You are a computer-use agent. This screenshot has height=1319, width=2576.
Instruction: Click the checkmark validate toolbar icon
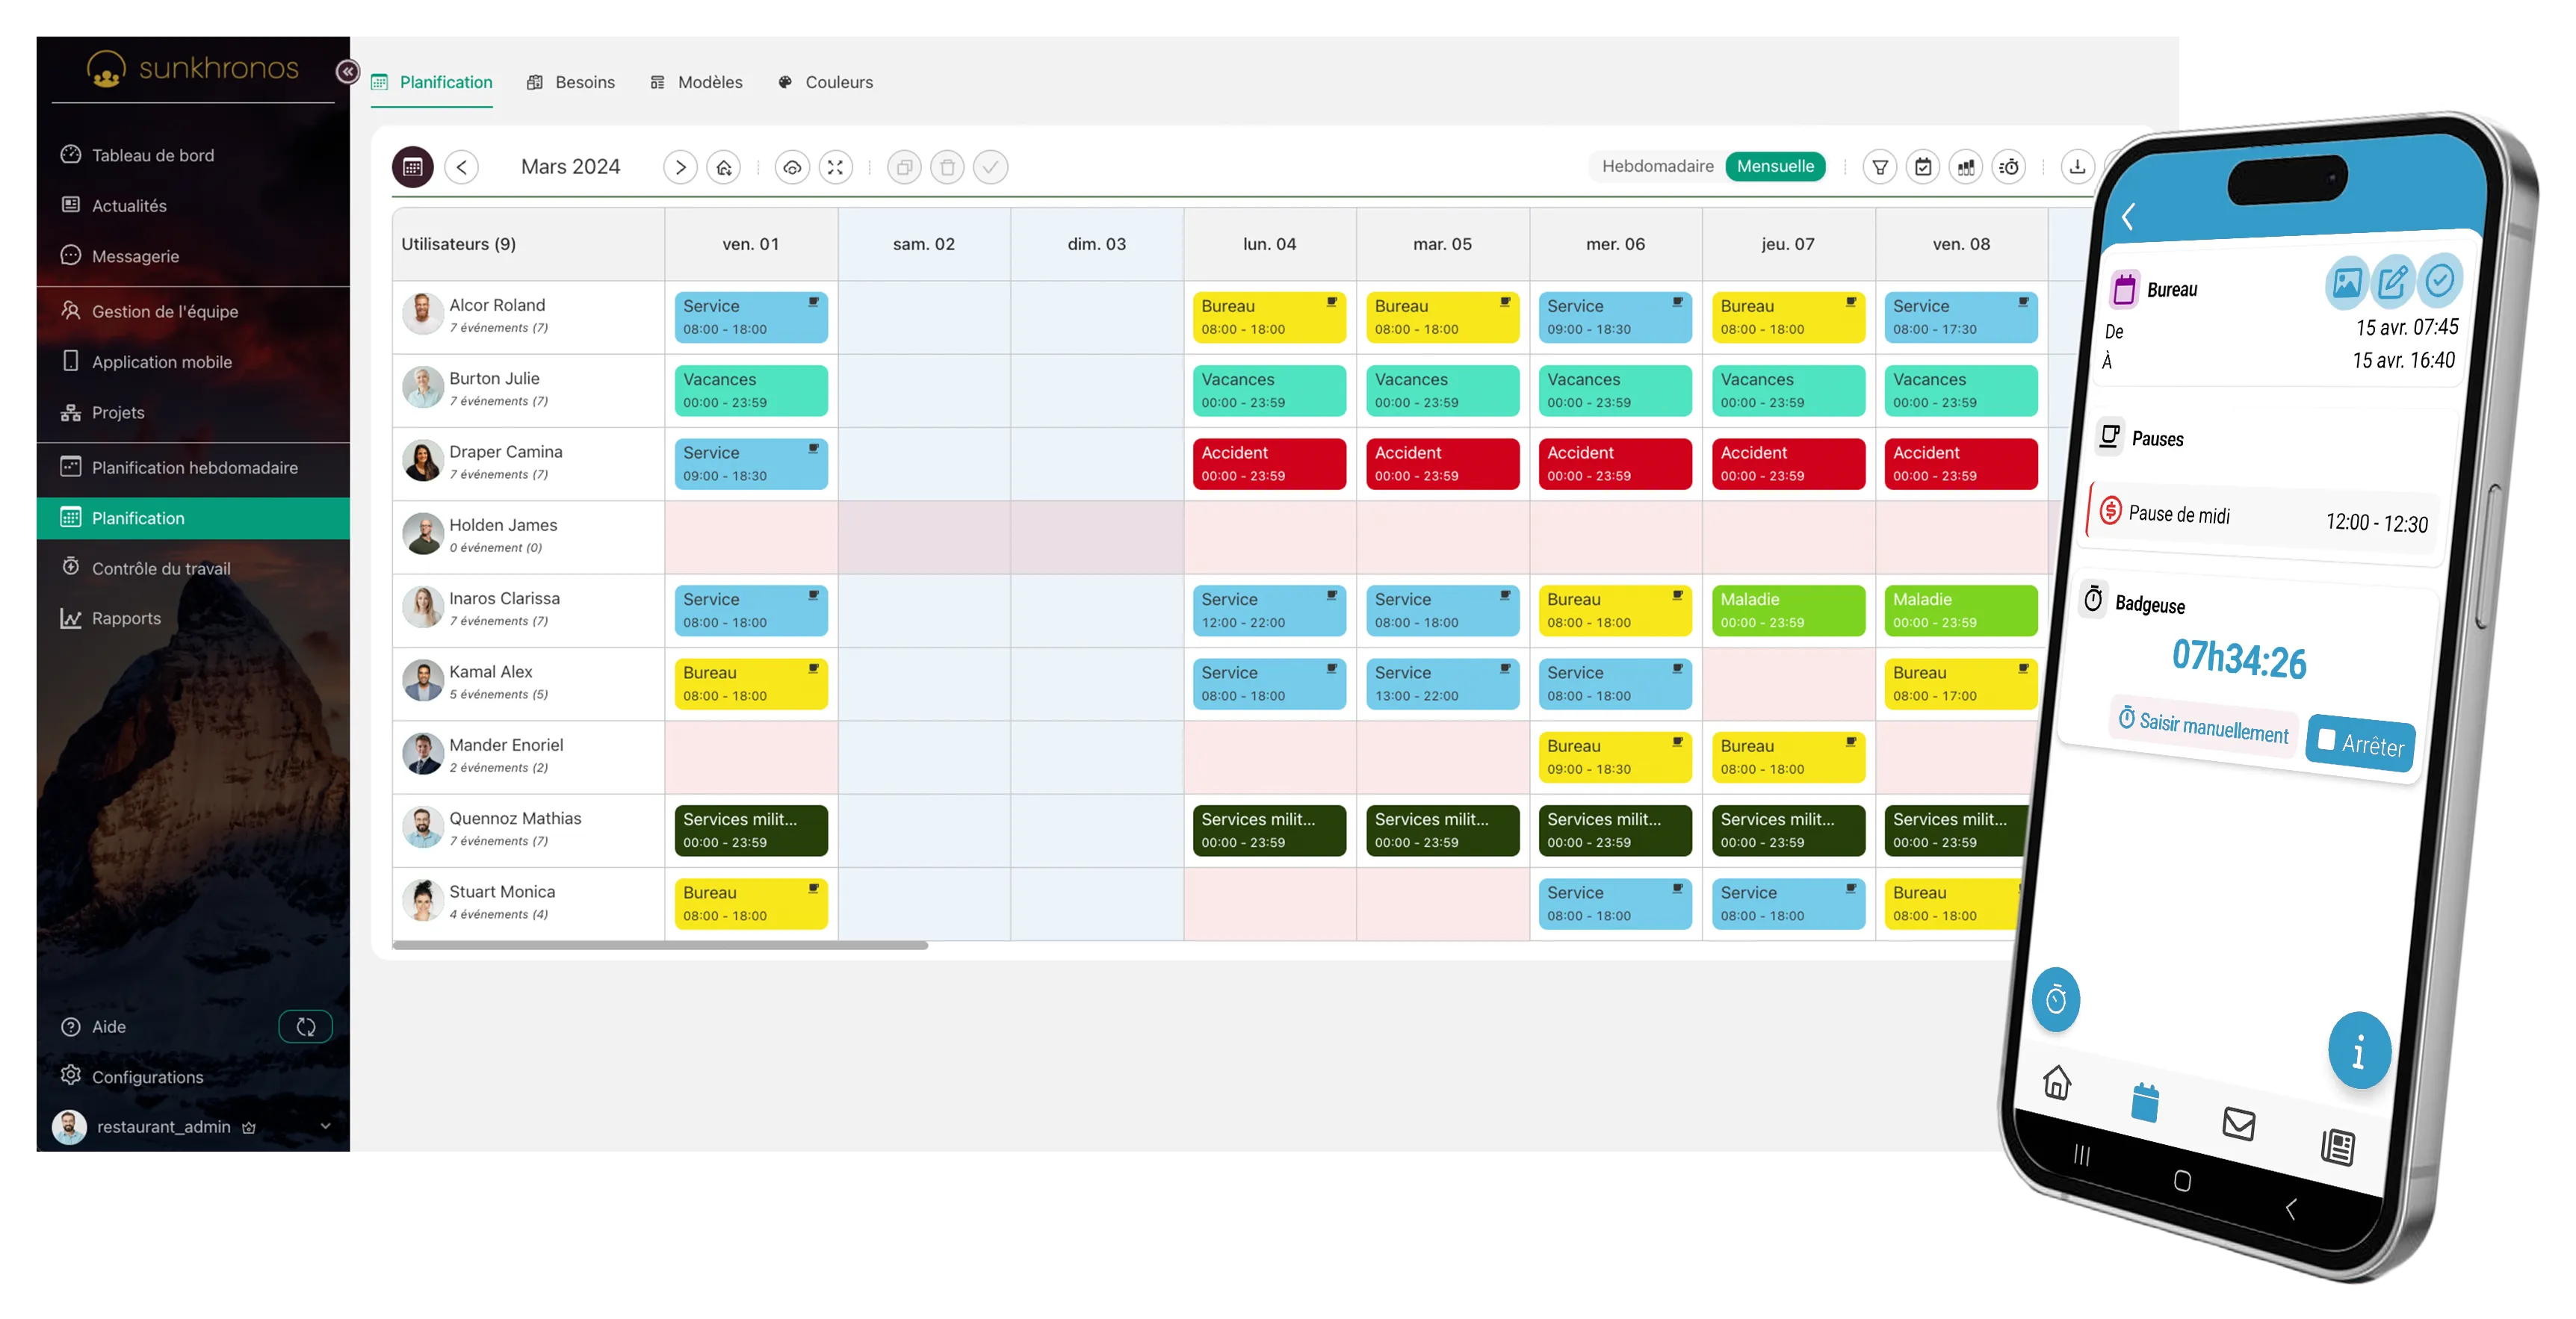coord(991,167)
